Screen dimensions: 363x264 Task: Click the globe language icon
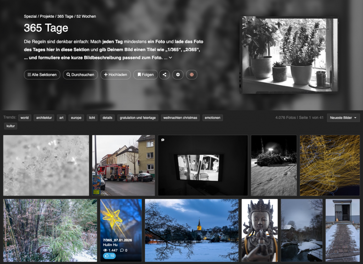192,75
